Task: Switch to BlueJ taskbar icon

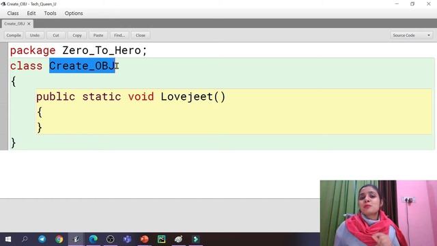Action: point(76,239)
